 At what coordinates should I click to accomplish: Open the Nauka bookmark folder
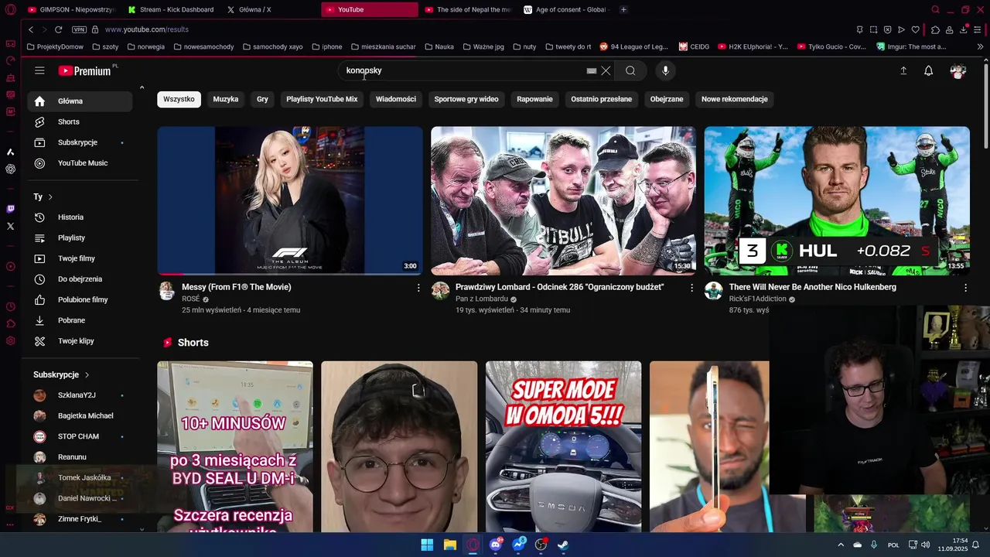439,46
